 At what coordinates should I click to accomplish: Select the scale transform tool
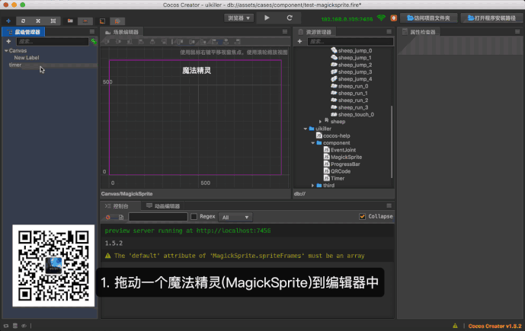click(38, 21)
